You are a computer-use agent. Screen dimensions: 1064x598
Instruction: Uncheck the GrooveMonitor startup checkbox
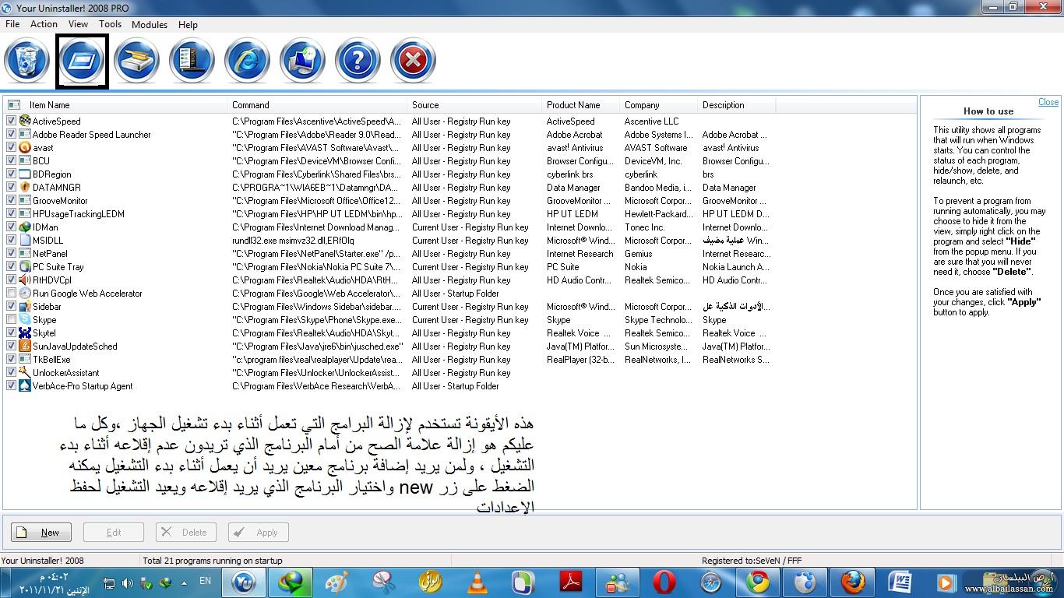click(11, 200)
